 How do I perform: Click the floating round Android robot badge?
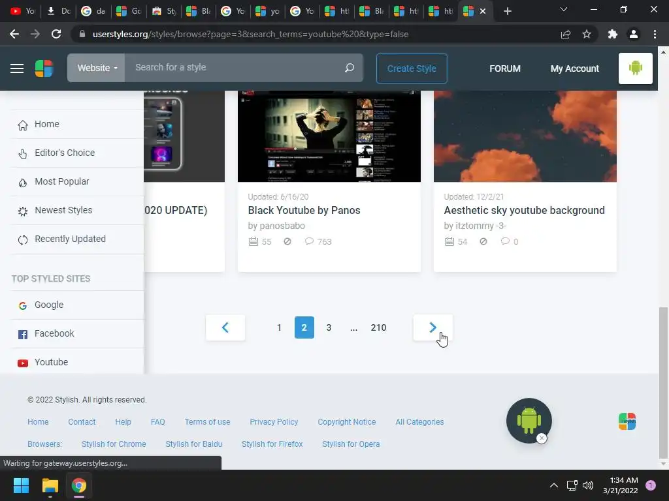(x=529, y=421)
